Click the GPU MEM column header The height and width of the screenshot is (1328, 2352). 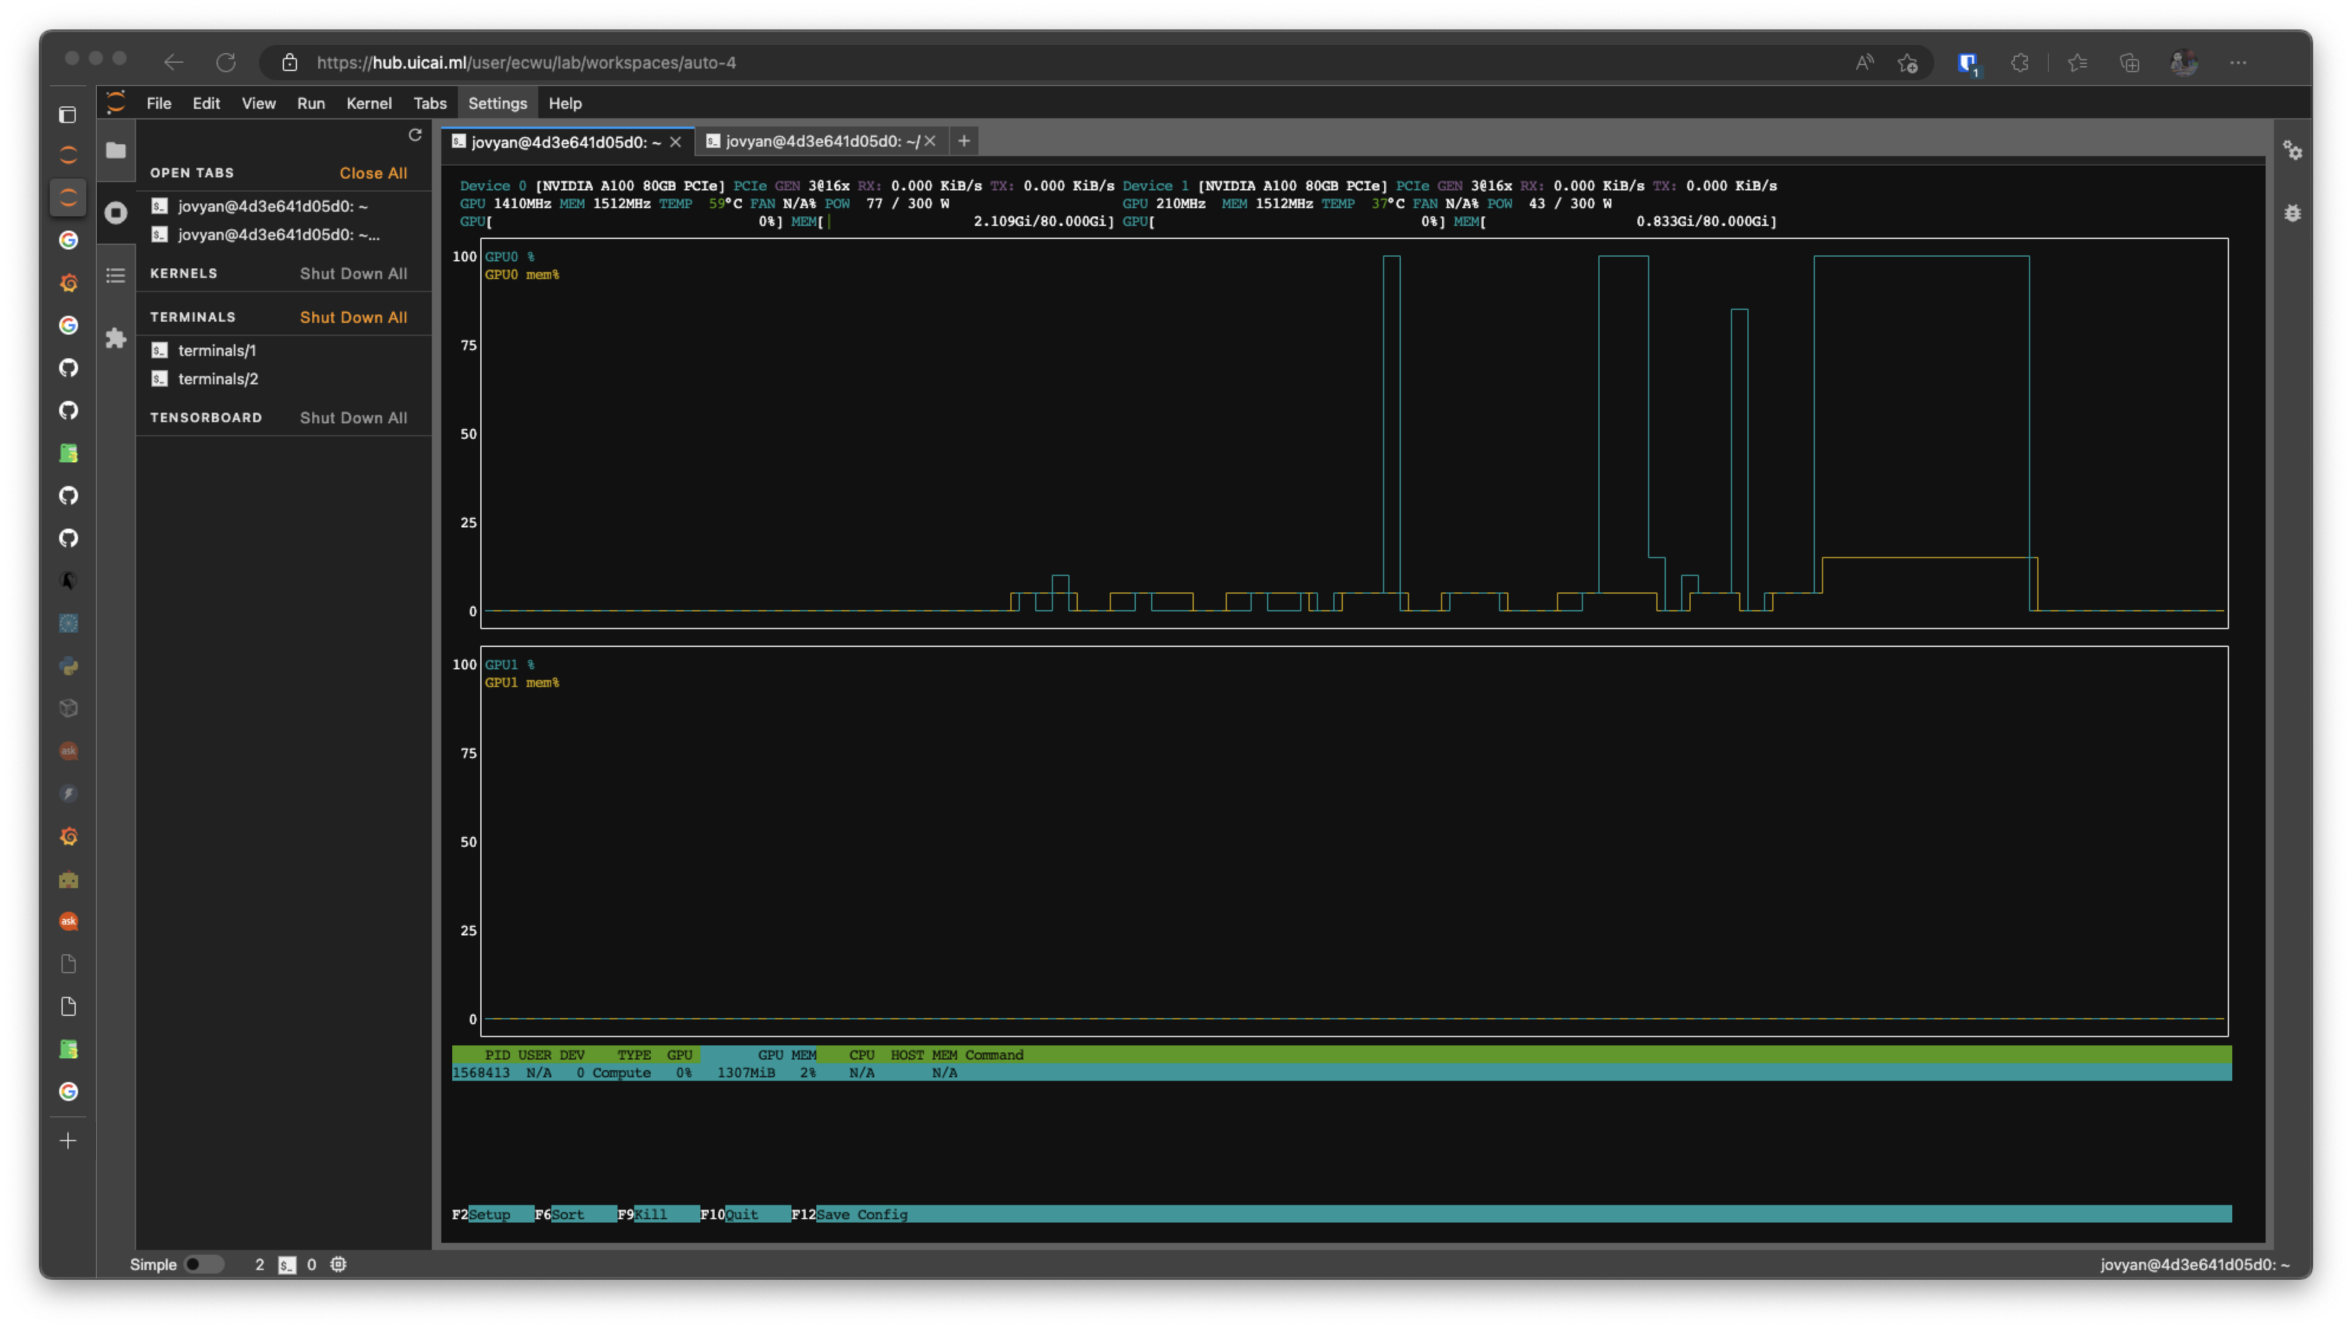pyautogui.click(x=787, y=1054)
